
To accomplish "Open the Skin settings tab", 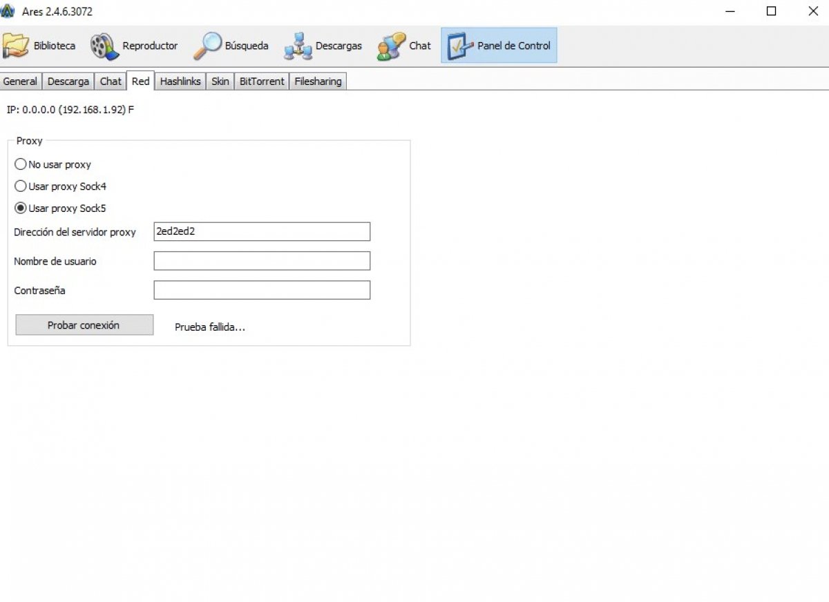I will pos(220,81).
